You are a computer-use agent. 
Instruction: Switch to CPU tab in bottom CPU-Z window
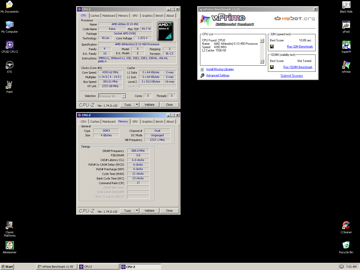[84, 122]
